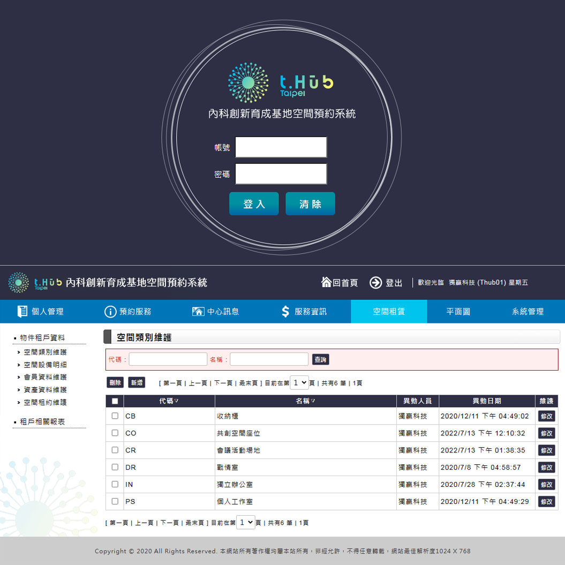Open the 平面圖 menu

(x=458, y=311)
